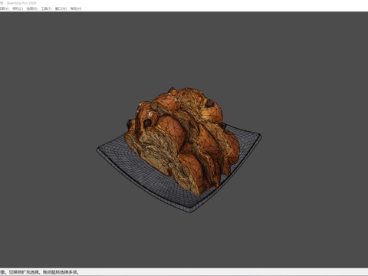368x276 pixels.
Task: Click the status bar hint text
Action: (40, 272)
